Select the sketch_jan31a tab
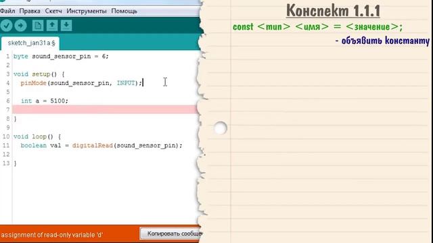This screenshot has width=433, height=243. (x=30, y=43)
